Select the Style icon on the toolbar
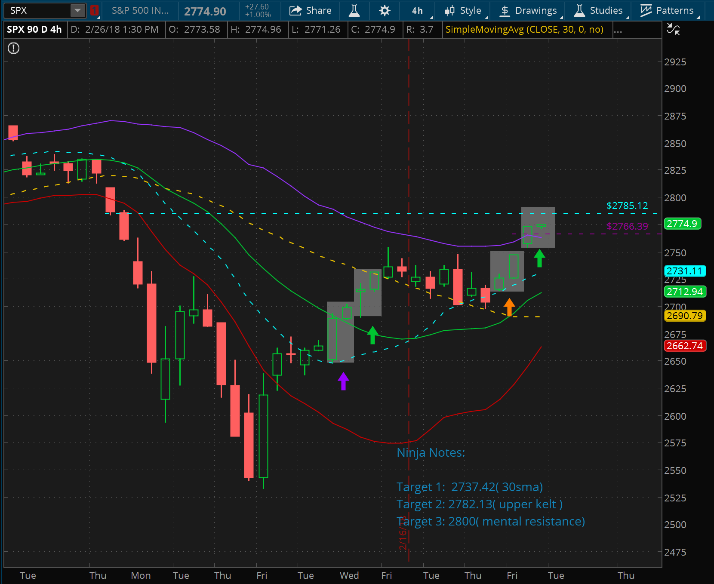Screen dimensions: 714x584 [450, 10]
